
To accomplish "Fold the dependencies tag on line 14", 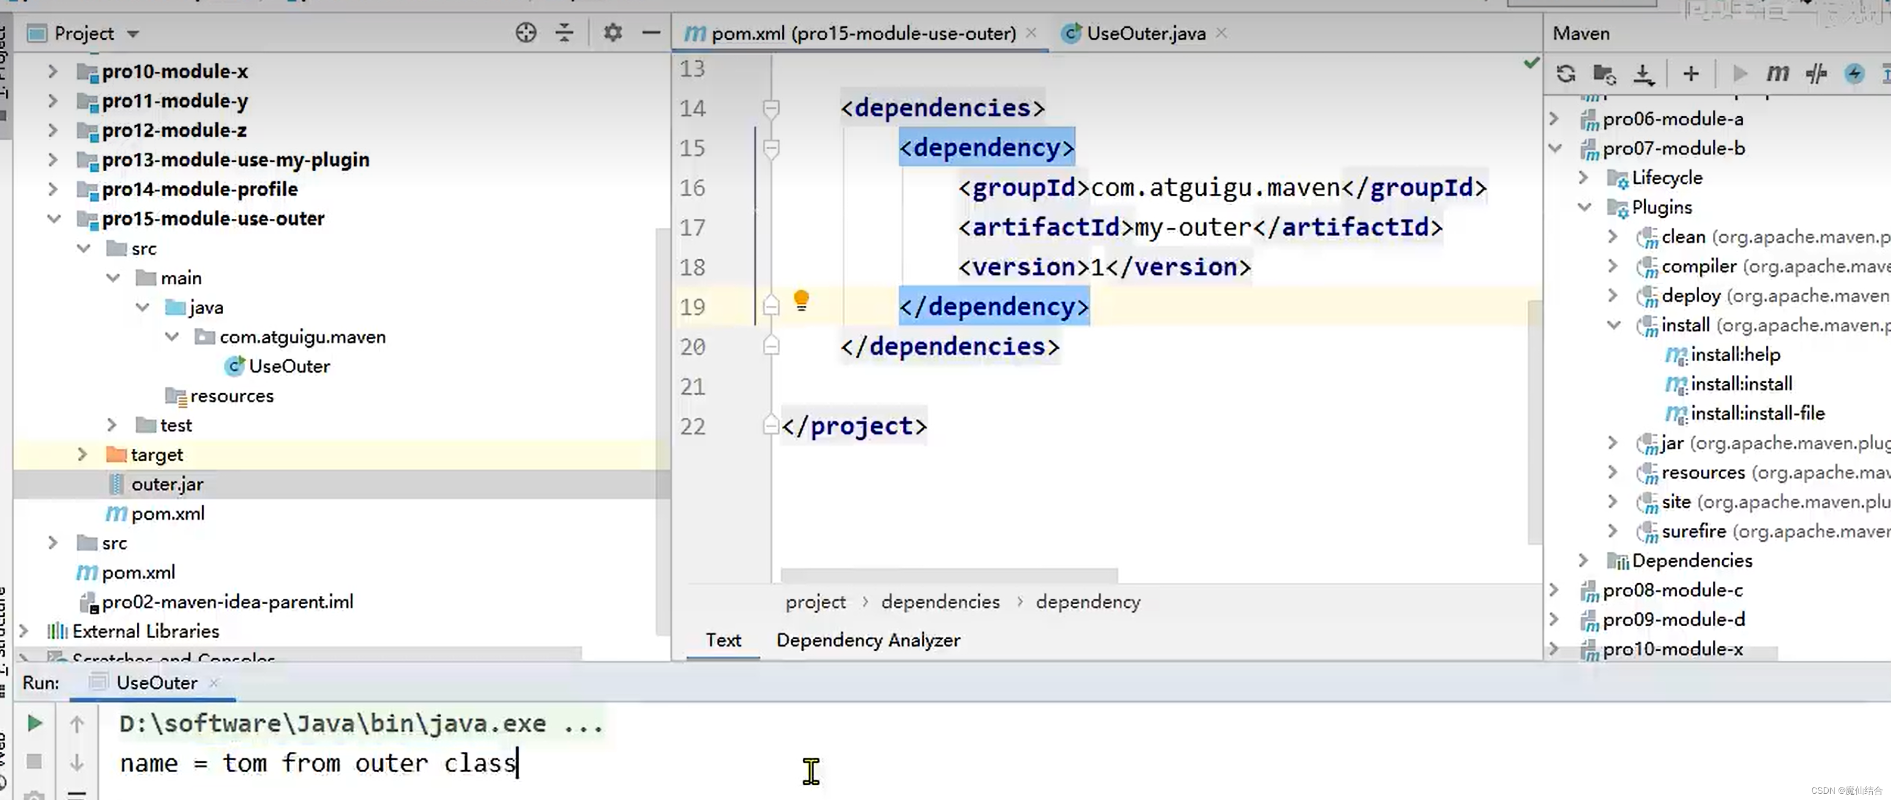I will pyautogui.click(x=771, y=108).
